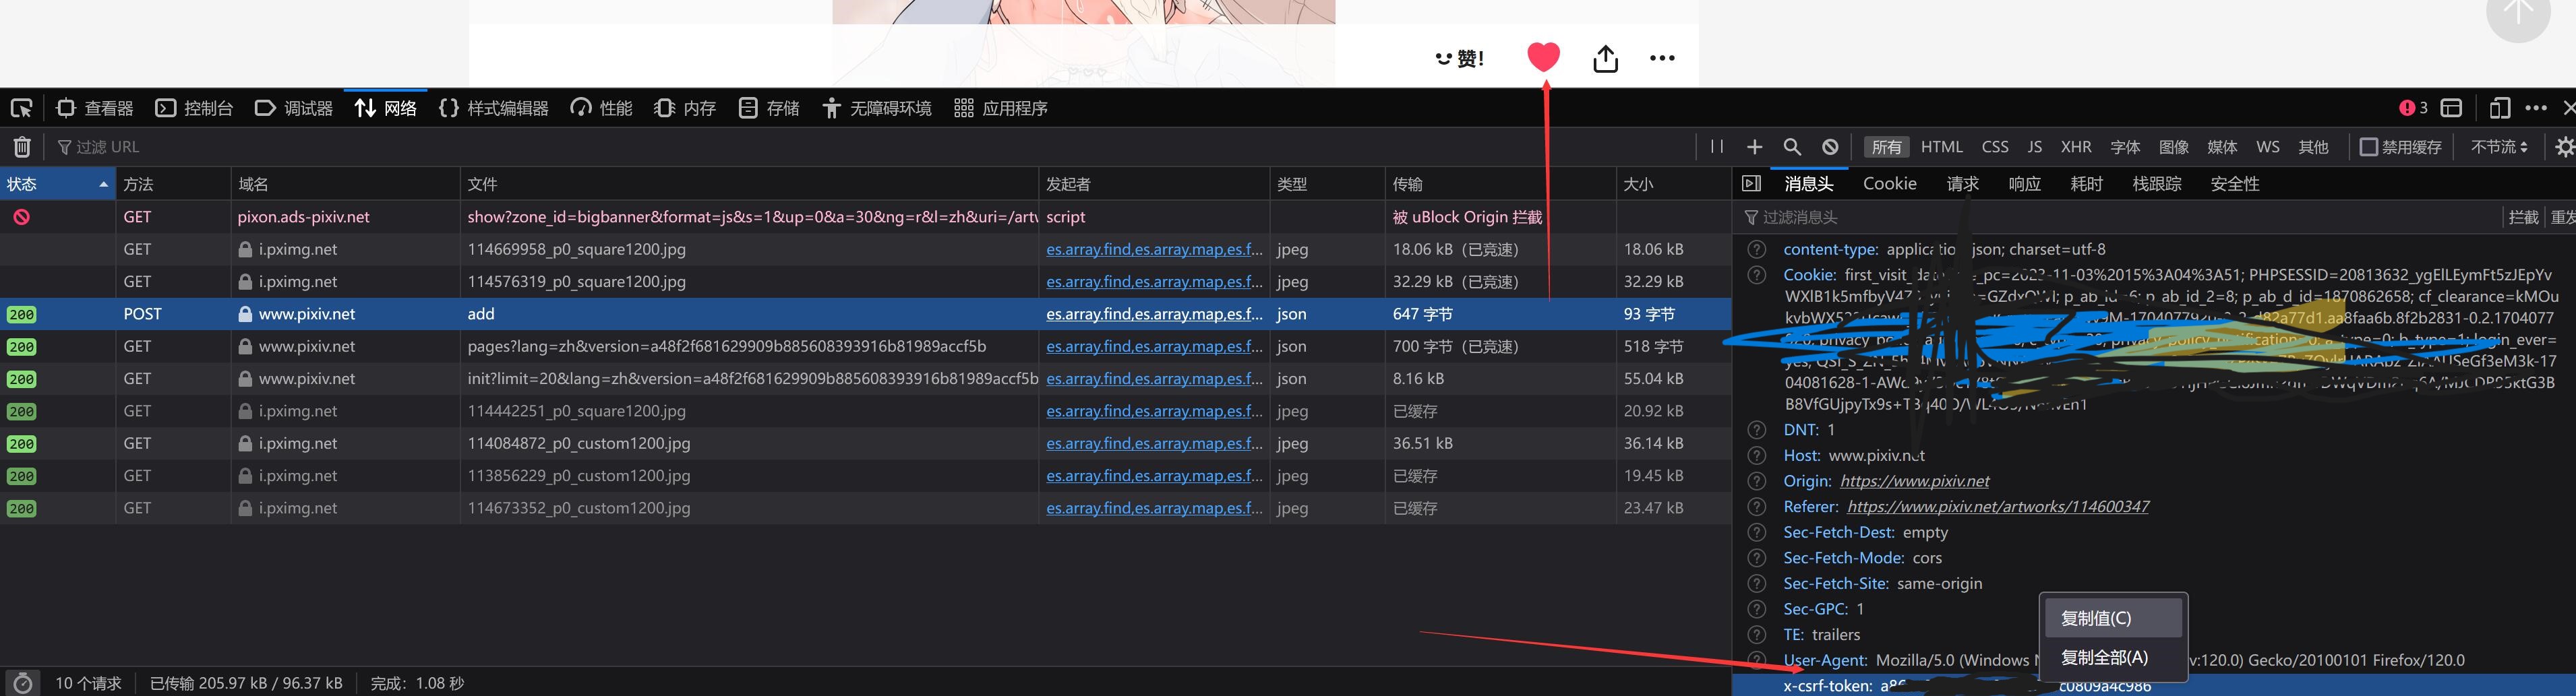Screen dimensions: 2576x696
Task: Open the 性能 performance tab
Action: pos(601,108)
